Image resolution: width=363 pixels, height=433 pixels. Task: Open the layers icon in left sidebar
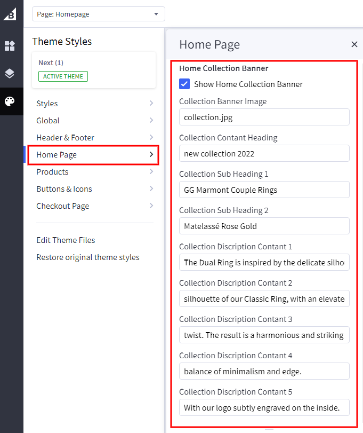tap(10, 74)
